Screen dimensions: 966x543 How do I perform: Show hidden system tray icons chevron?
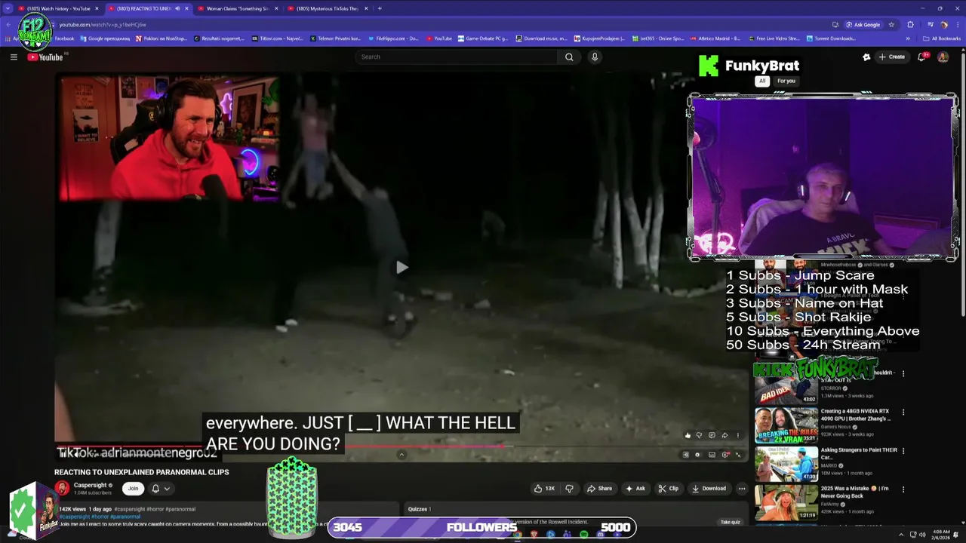coord(900,535)
